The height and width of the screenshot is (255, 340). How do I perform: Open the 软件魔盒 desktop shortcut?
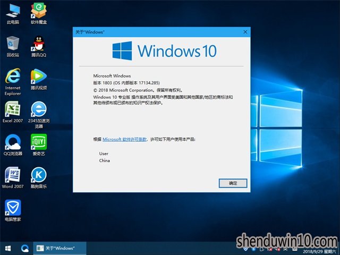pyautogui.click(x=39, y=14)
